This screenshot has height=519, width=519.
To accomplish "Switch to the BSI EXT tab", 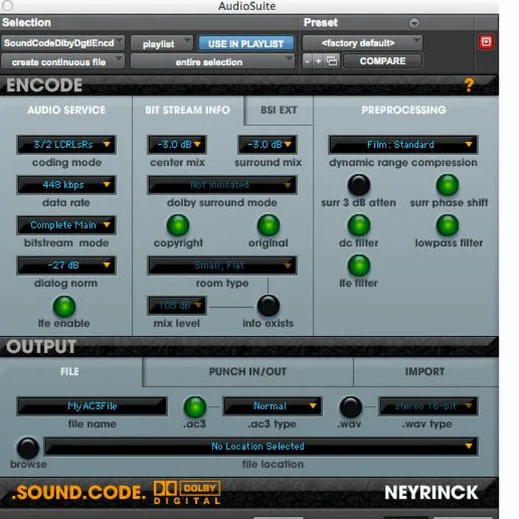I will coord(279,110).
